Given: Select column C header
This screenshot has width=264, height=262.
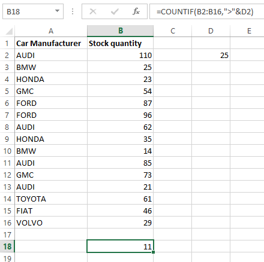Looking at the screenshot, I should tap(173, 31).
